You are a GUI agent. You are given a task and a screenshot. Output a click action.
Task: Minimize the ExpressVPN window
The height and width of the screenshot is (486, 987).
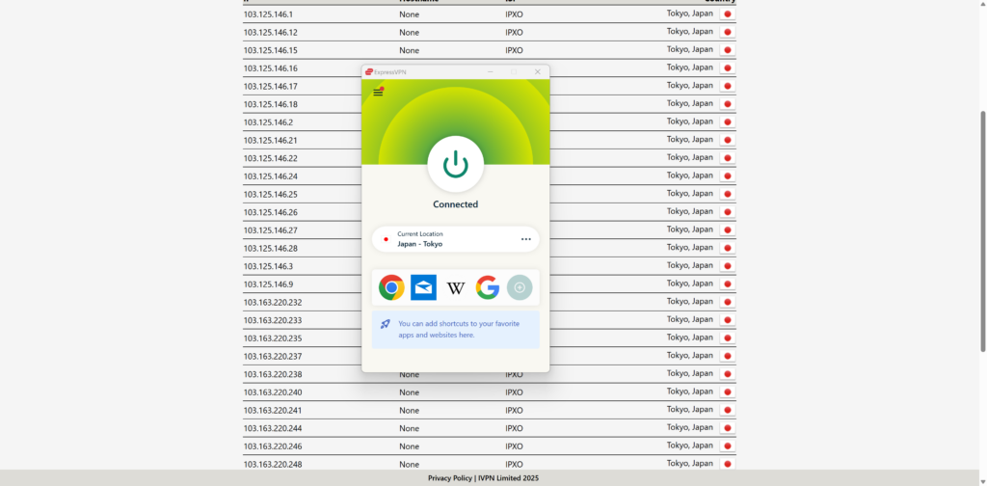[491, 71]
